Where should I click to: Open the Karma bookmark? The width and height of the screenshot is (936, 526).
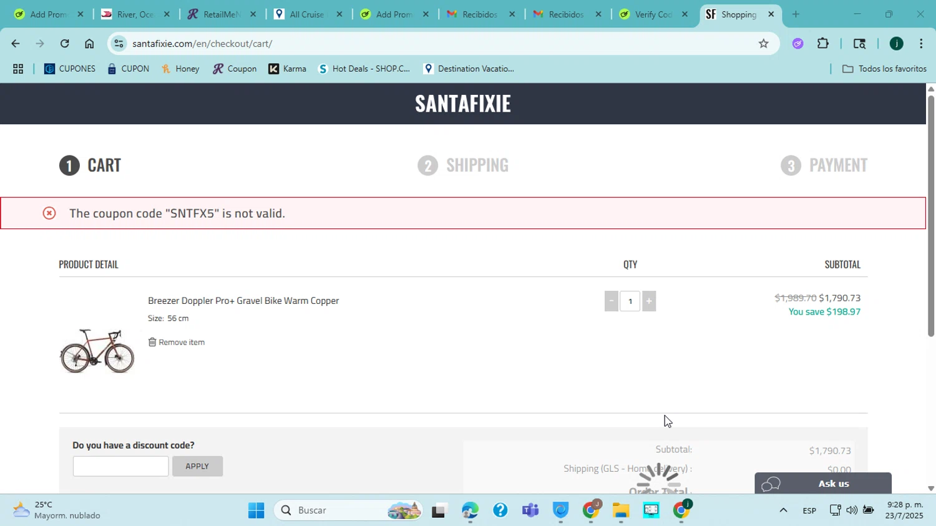(x=288, y=69)
